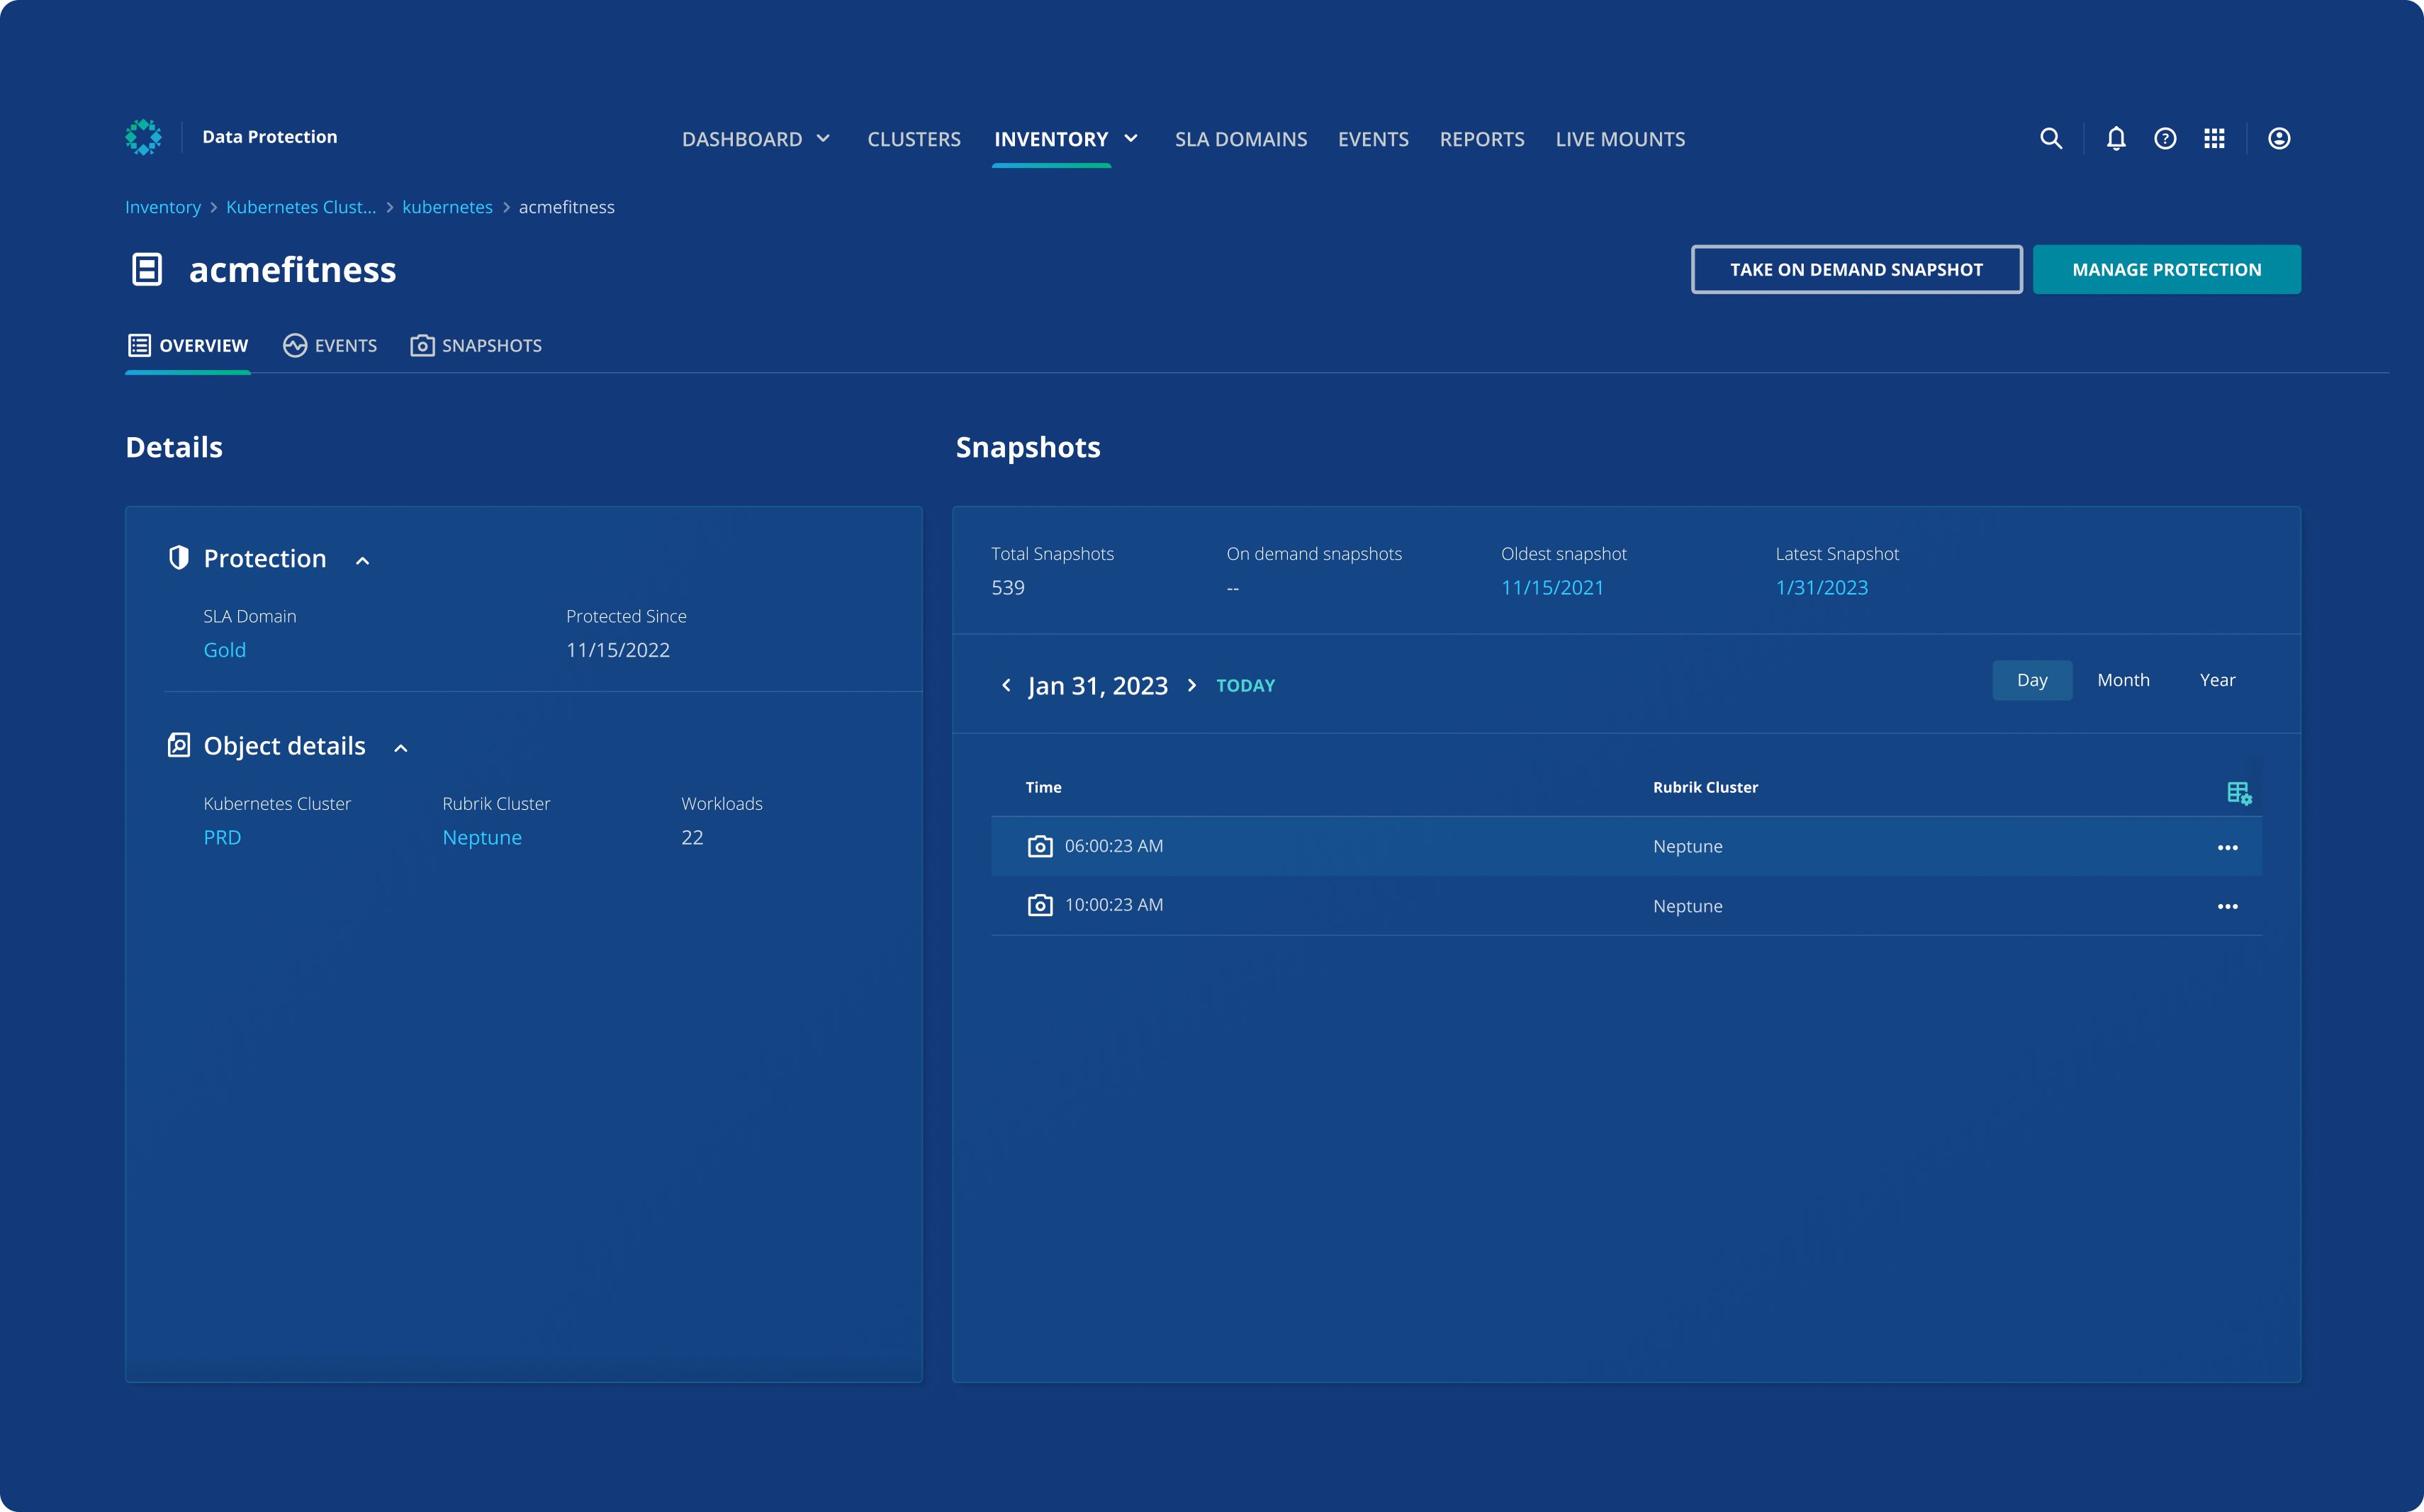The height and width of the screenshot is (1512, 2424).
Task: Select the Year view toggle
Action: (2217, 680)
